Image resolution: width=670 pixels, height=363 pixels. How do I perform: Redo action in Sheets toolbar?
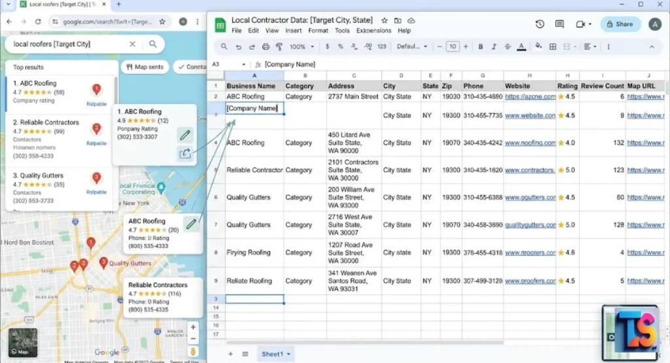pyautogui.click(x=252, y=47)
